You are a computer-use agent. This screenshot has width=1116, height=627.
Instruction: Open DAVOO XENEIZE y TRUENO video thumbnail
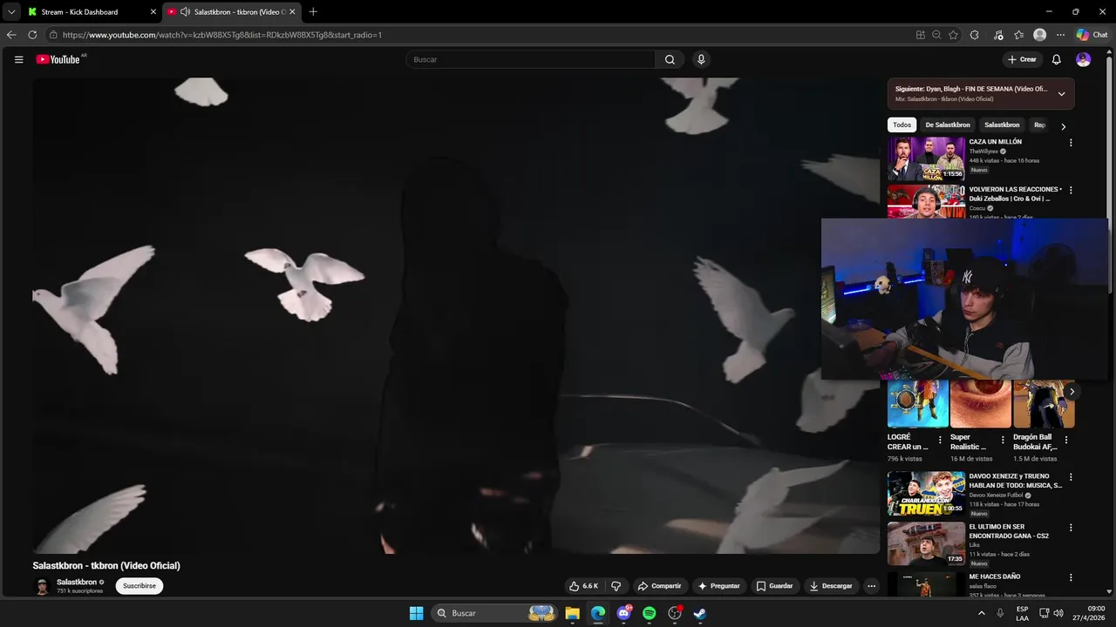click(926, 493)
